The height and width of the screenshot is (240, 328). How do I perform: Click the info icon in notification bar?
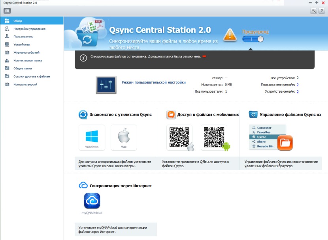click(x=83, y=58)
